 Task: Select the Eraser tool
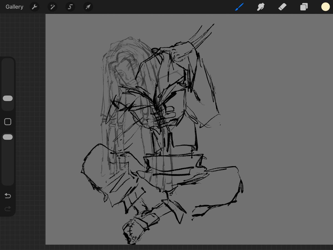click(282, 7)
